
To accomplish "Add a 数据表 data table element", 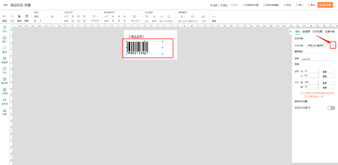I will click(x=4, y=60).
